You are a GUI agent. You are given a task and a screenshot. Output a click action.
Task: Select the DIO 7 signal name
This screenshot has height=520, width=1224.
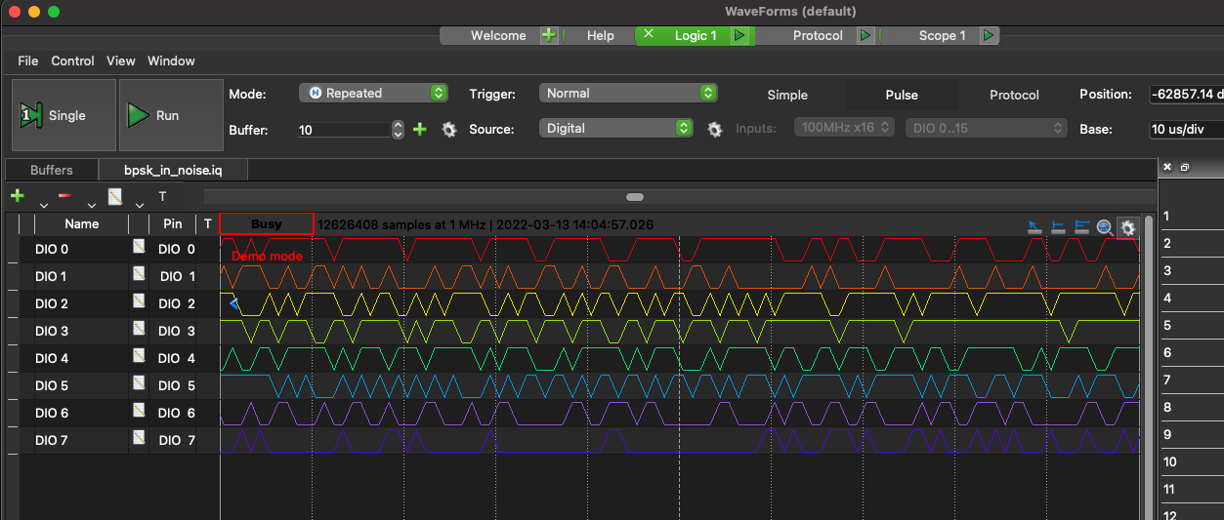[x=52, y=440]
